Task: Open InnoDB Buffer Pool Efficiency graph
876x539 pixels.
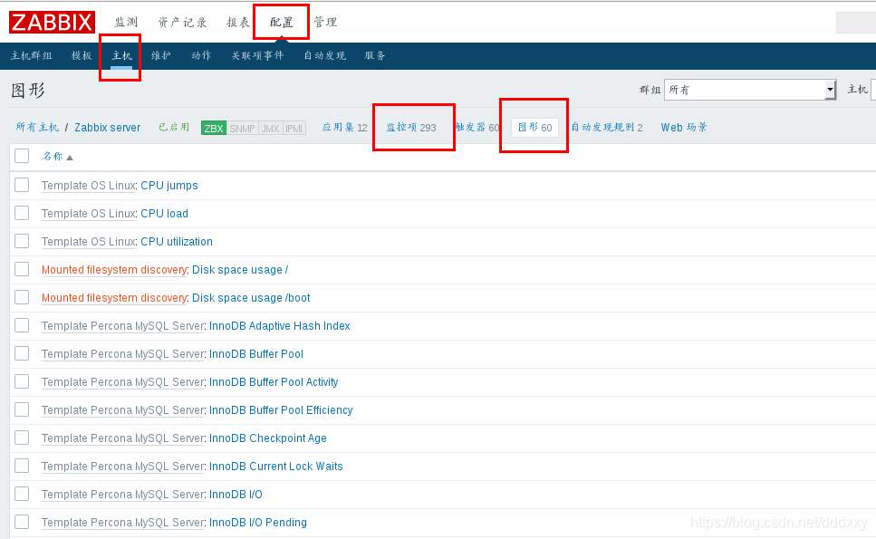Action: click(281, 410)
